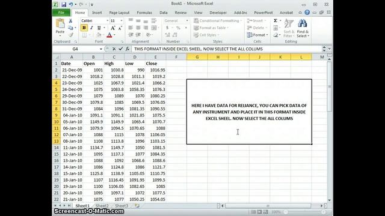385x216 pixels.
Task: Click the formula bar Enter checkmark
Action: 120,49
